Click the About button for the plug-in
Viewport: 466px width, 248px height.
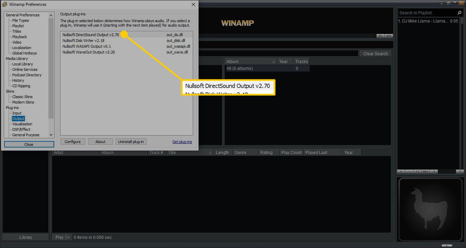tap(100, 142)
